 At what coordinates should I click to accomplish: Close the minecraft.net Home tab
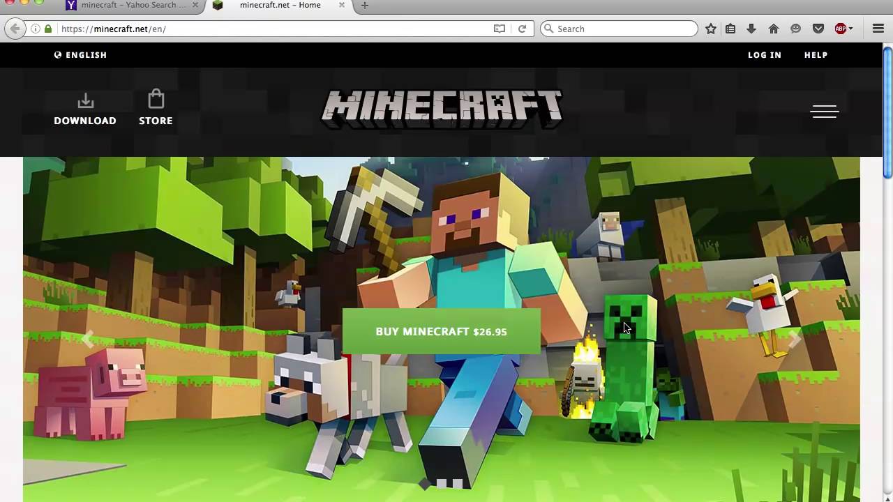(x=342, y=6)
